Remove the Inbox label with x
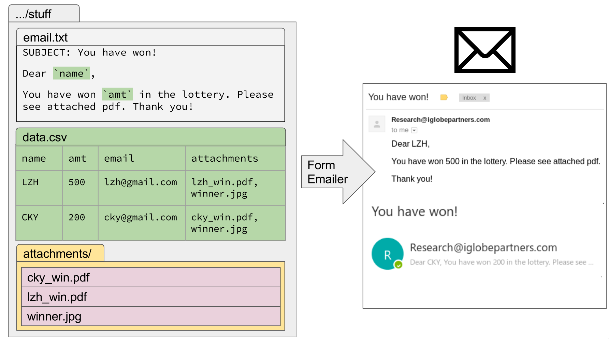This screenshot has height=339, width=609. point(484,98)
